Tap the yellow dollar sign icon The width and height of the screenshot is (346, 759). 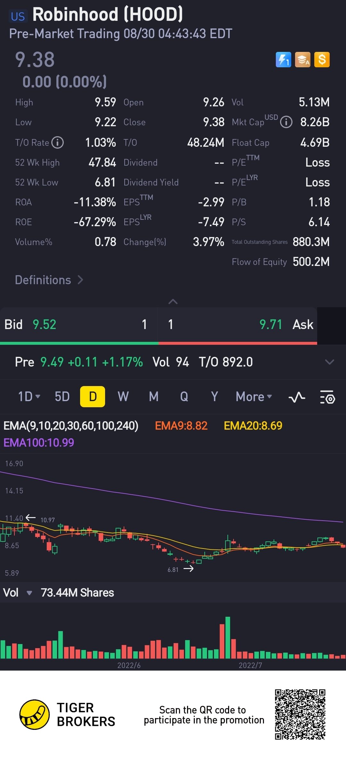pyautogui.click(x=322, y=60)
